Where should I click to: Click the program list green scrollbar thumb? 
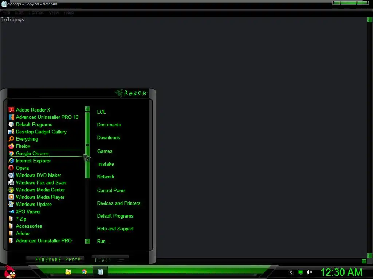pos(87,145)
